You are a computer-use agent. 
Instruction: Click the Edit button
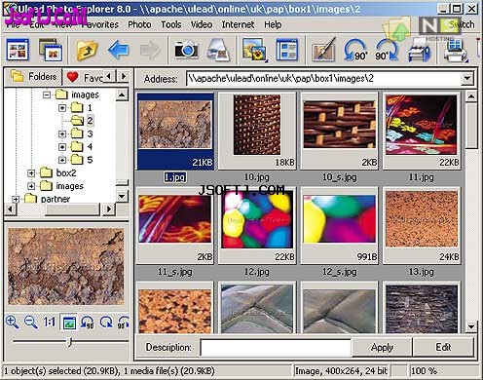pos(443,347)
